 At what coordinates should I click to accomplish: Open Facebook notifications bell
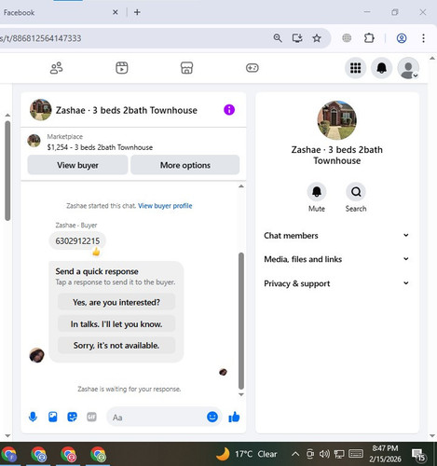coord(381,68)
